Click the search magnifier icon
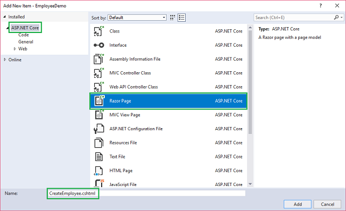 (x=336, y=18)
